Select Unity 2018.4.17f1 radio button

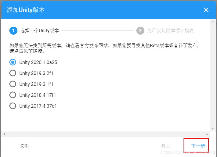tap(13, 95)
